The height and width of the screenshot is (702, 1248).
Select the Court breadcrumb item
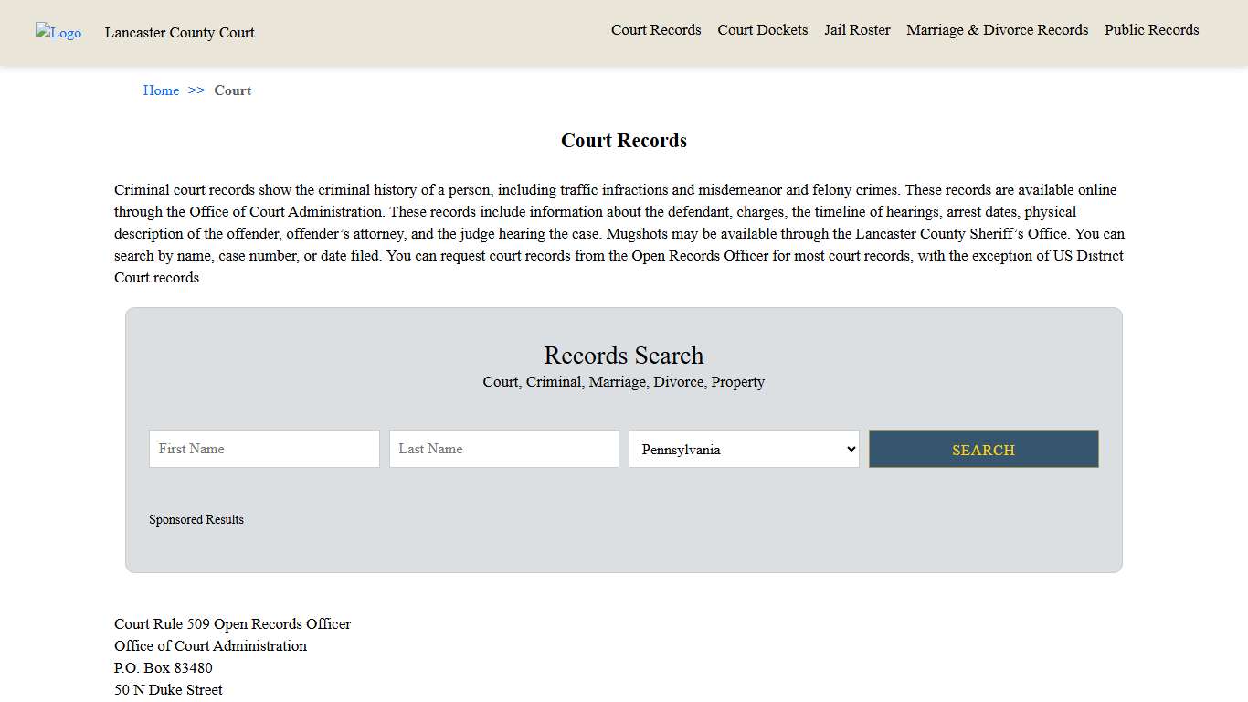233,90
